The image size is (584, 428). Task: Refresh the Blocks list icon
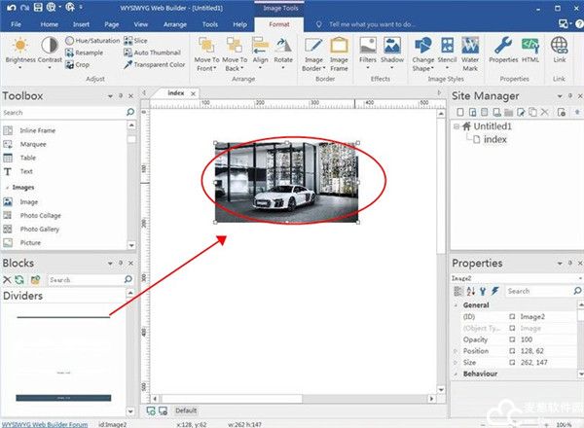[x=19, y=279]
